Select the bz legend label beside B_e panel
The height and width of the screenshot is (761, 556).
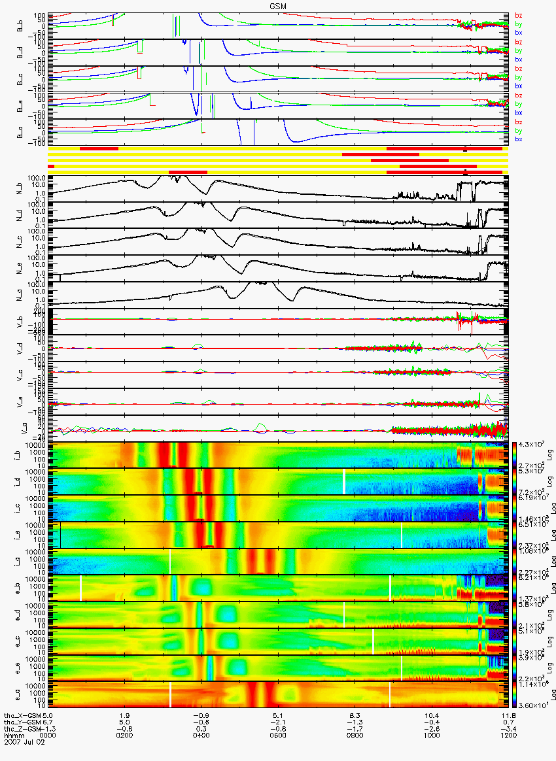coord(519,95)
